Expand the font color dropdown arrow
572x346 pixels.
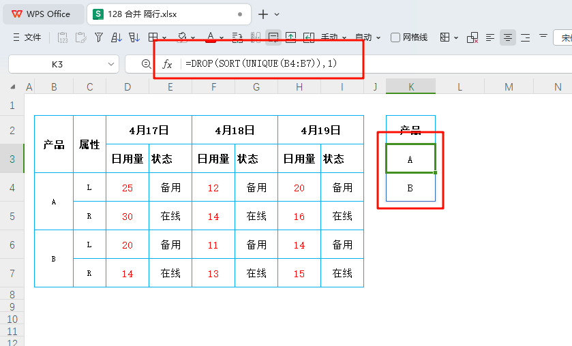pyautogui.click(x=222, y=37)
